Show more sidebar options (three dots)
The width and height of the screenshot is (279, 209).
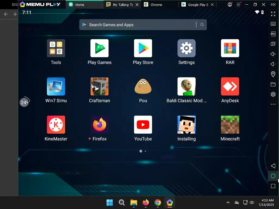point(273,104)
